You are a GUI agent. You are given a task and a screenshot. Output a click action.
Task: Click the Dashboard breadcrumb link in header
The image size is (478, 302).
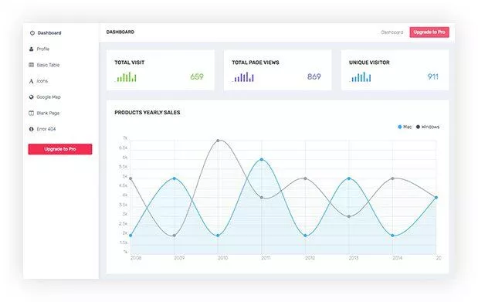tap(392, 32)
